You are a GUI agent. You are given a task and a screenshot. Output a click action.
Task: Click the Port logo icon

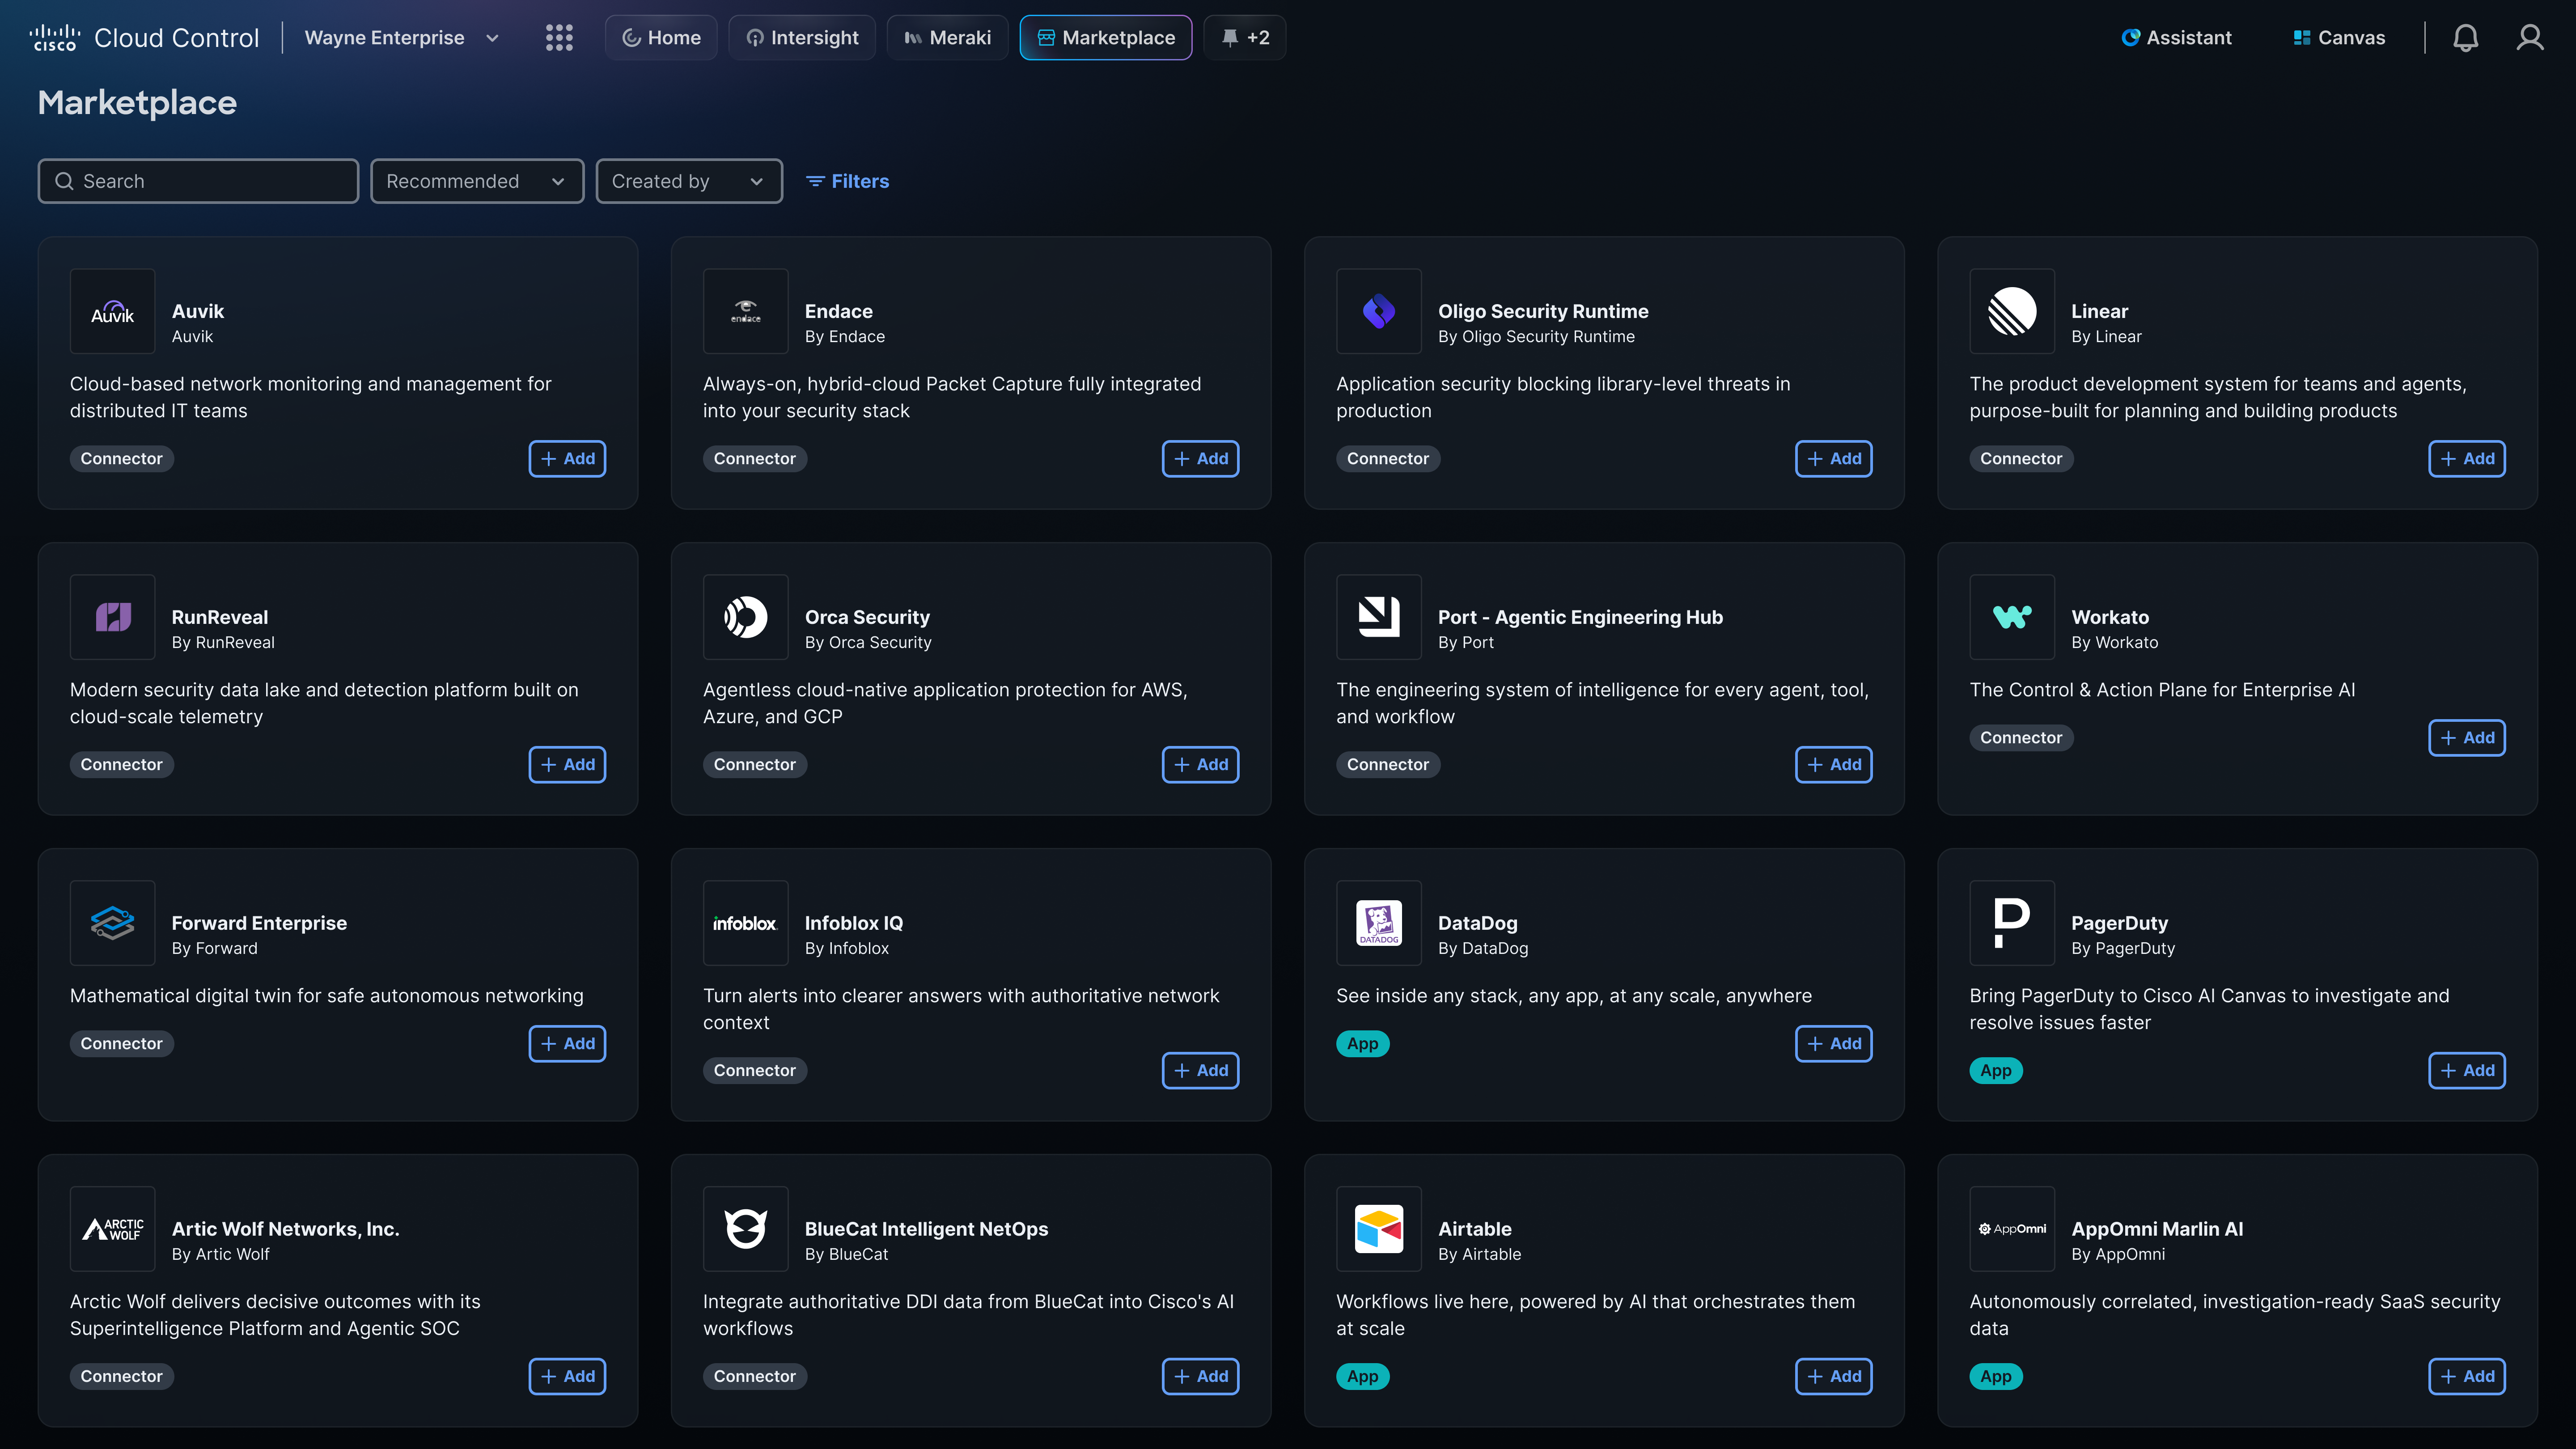point(1379,617)
